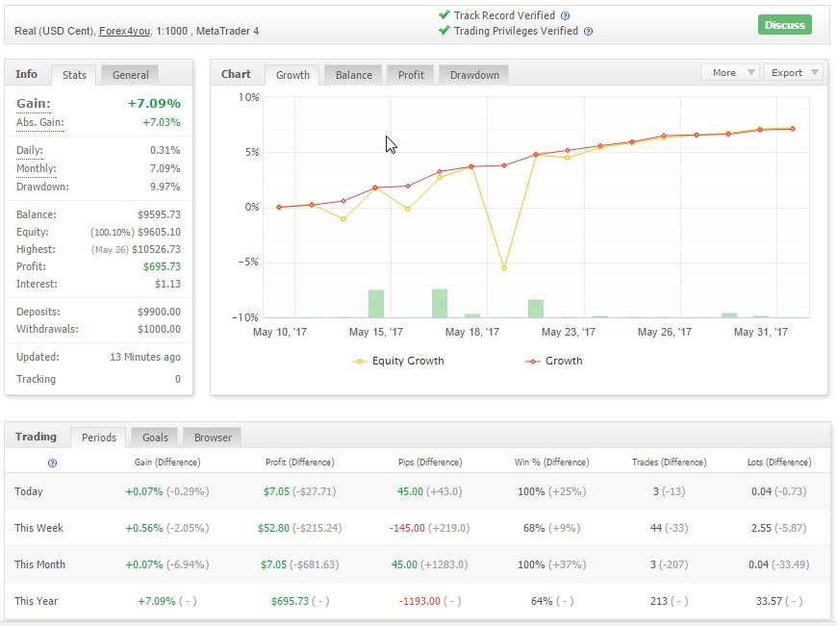
Task: Open the More dropdown menu
Action: 731,73
